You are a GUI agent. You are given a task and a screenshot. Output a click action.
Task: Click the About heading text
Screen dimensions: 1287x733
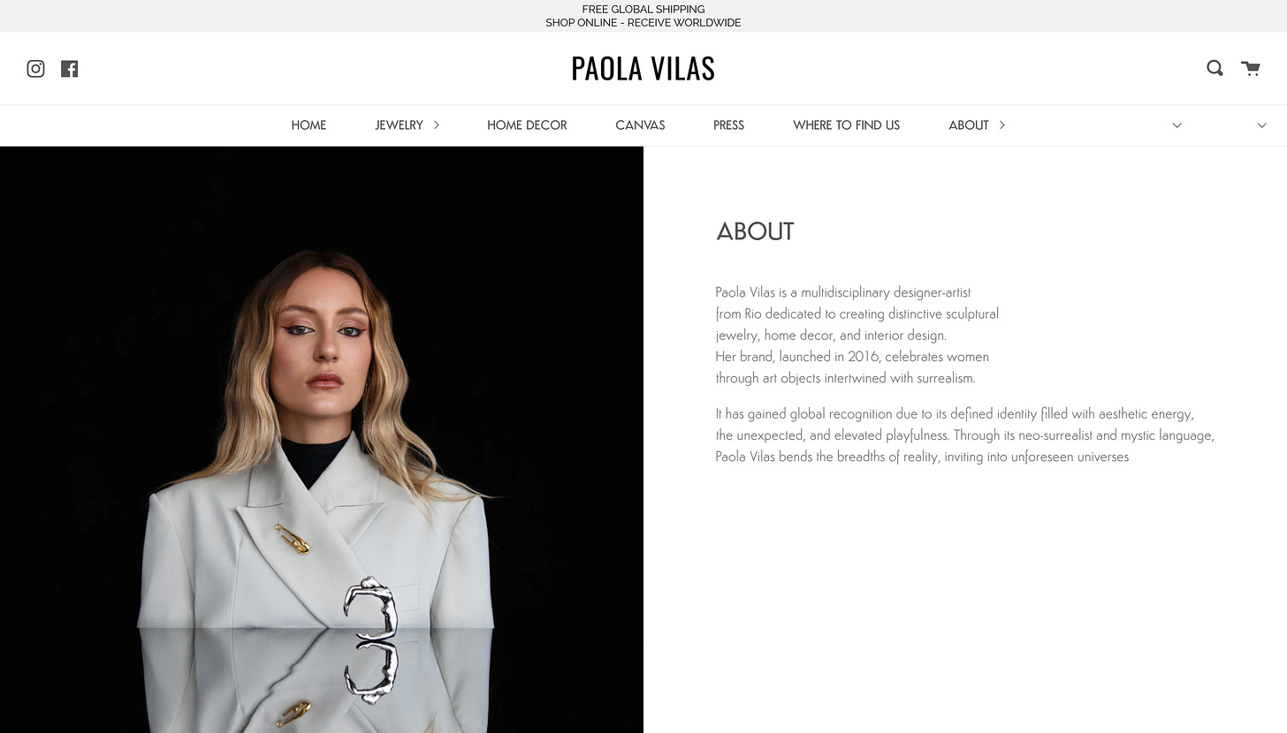755,231
